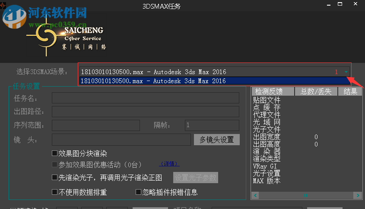365x209 pixels.
Task: Enable 先渲染光子 checkbox
Action: click(54, 178)
